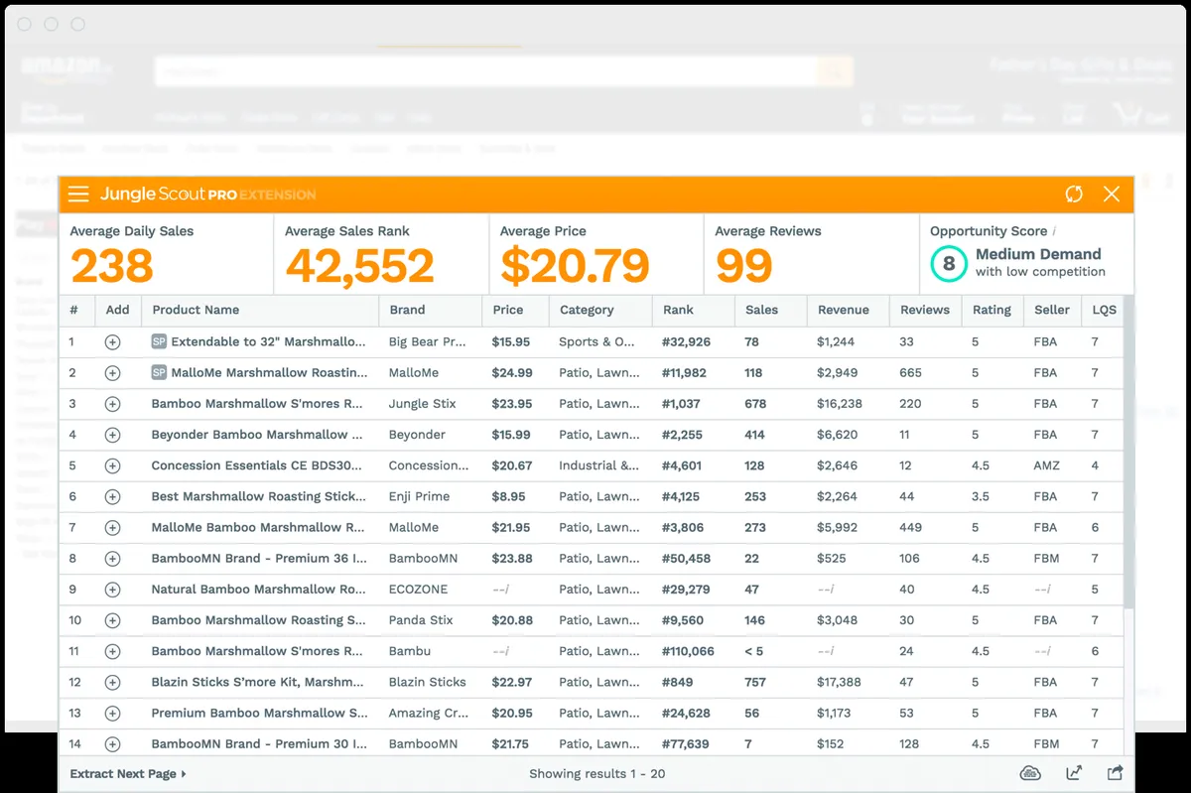Sort table by Price column header
Screen dimensions: 1191x793
pos(508,310)
